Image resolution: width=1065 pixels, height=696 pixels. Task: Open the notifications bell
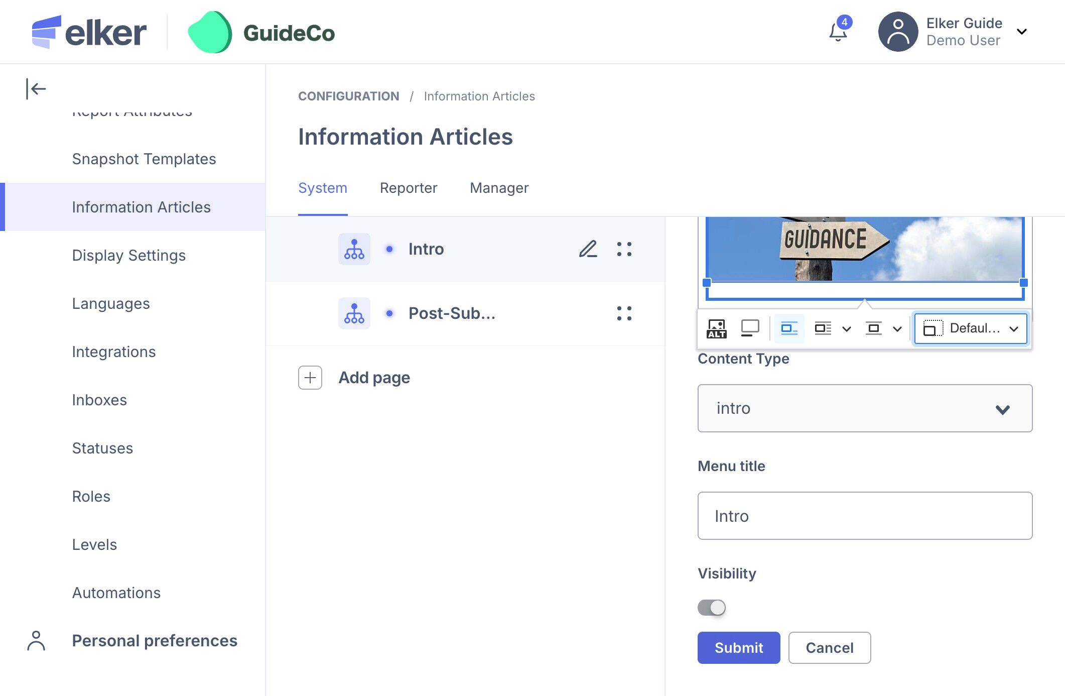click(838, 32)
